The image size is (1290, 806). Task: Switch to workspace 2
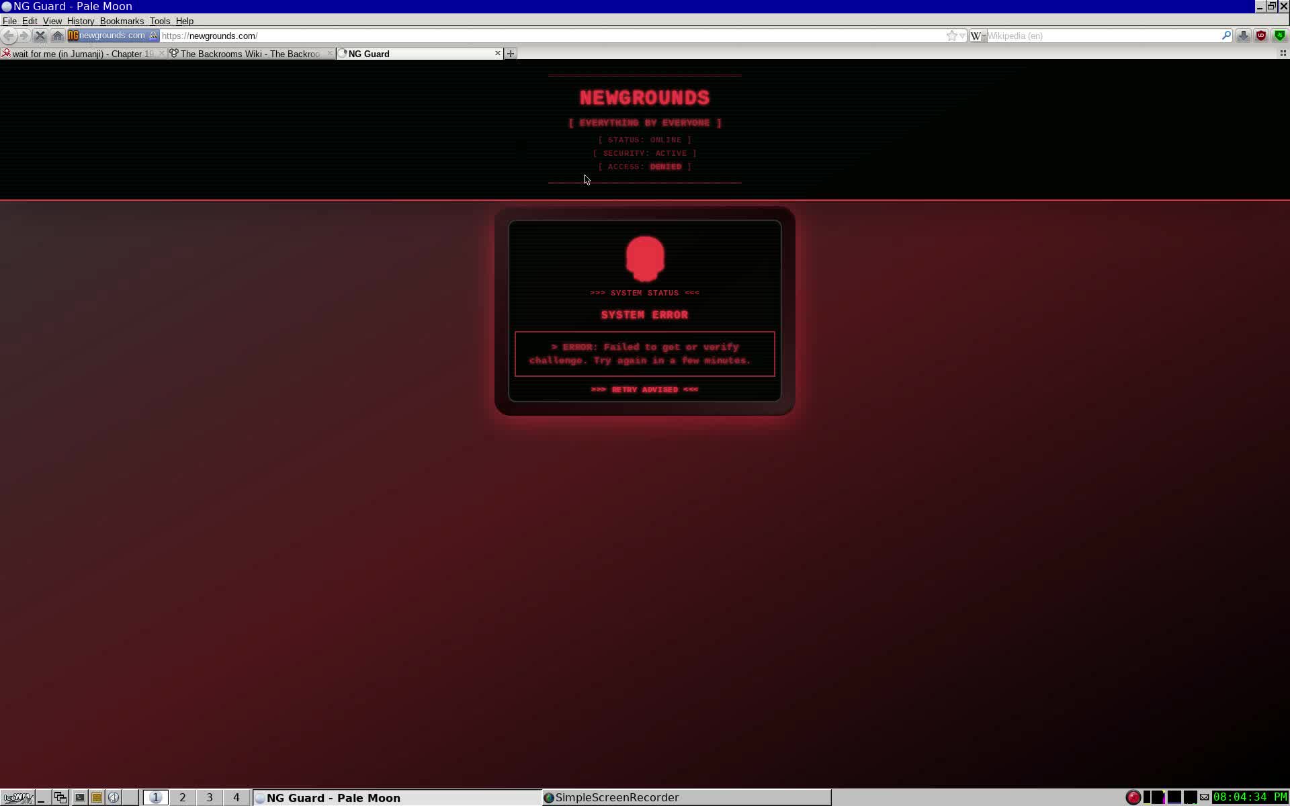pos(183,797)
